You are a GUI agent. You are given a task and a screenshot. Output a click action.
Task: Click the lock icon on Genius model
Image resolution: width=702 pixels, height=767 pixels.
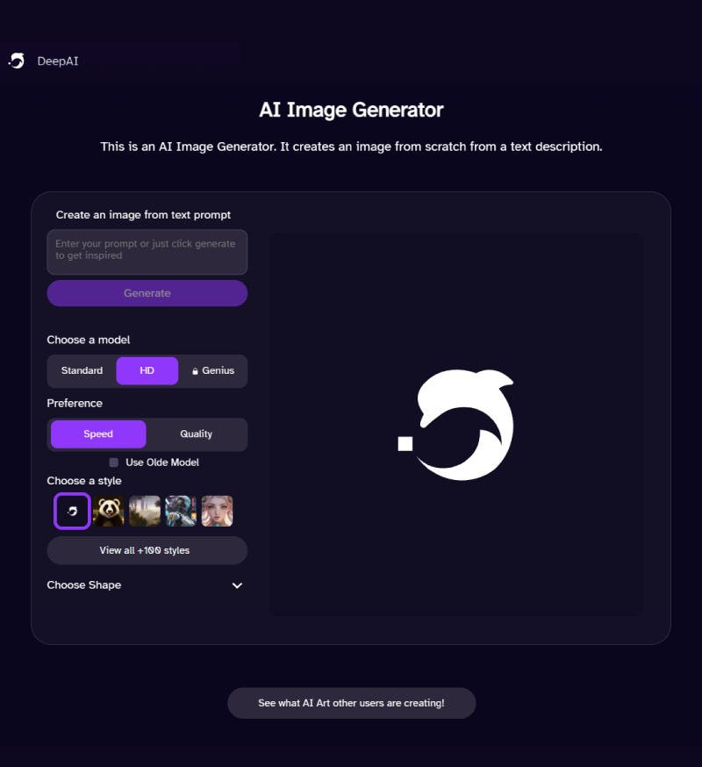coord(195,371)
